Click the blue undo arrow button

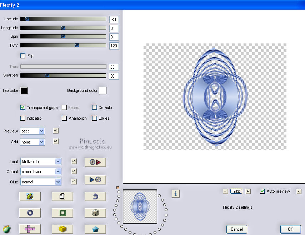[95, 197]
